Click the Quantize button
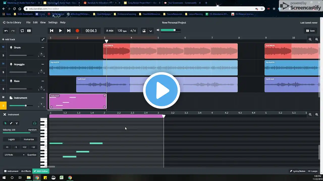This screenshot has height=181, width=323. tap(32, 155)
